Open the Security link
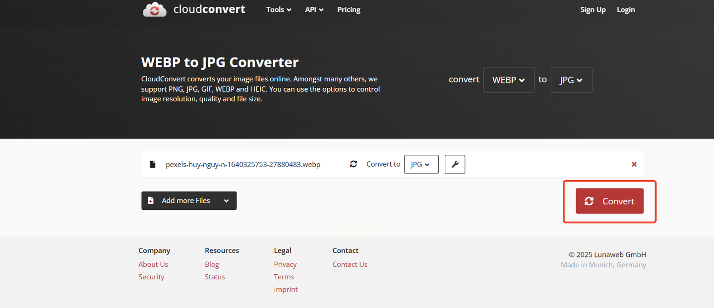The width and height of the screenshot is (714, 308). 151,277
